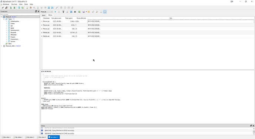Collapse the PhotoLab database node
This screenshot has width=255, height=139.
point(1,17)
